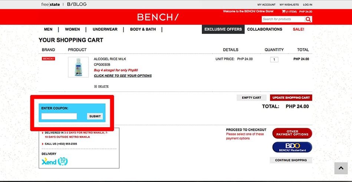Open the UNDERWEAR menu

click(x=105, y=29)
